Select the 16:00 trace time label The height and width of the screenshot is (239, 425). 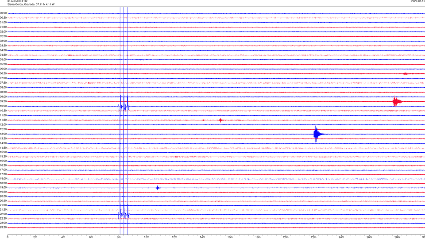point(3,161)
